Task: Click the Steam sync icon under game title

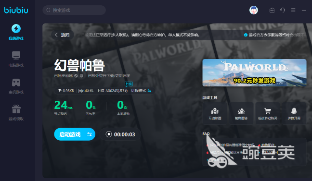Action: click(x=76, y=76)
